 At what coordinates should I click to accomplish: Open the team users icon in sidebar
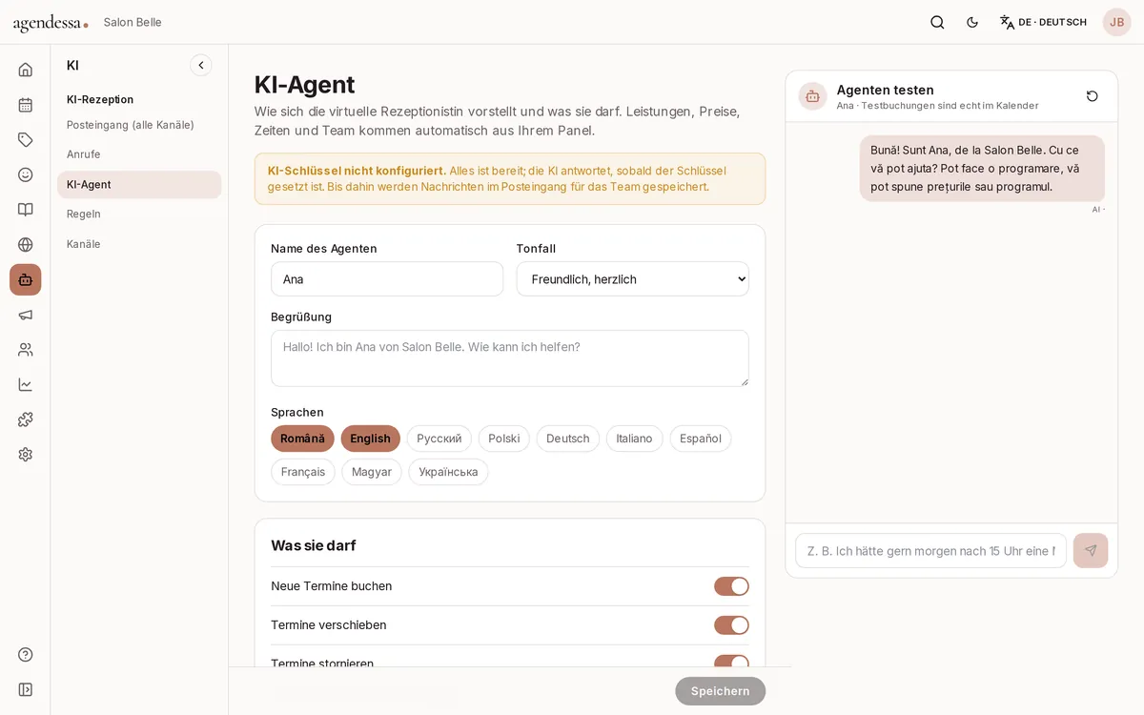[26, 350]
